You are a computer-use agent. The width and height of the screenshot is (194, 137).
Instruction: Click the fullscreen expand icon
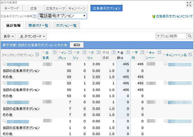click(x=189, y=4)
